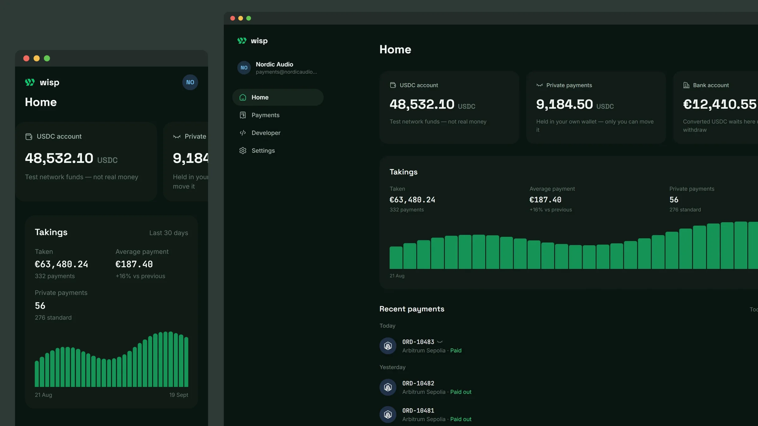
Task: Click the wisp logo in the large window
Action: tap(252, 41)
